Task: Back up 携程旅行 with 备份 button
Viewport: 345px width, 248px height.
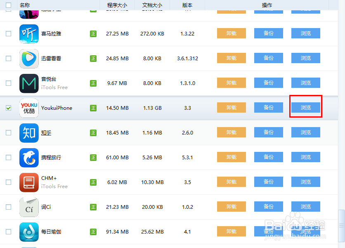Action: pyautogui.click(x=269, y=157)
